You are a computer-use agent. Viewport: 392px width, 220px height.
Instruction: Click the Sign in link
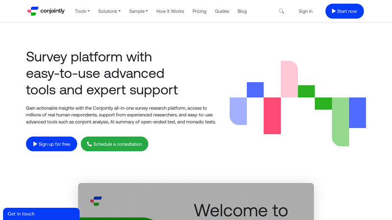305,11
